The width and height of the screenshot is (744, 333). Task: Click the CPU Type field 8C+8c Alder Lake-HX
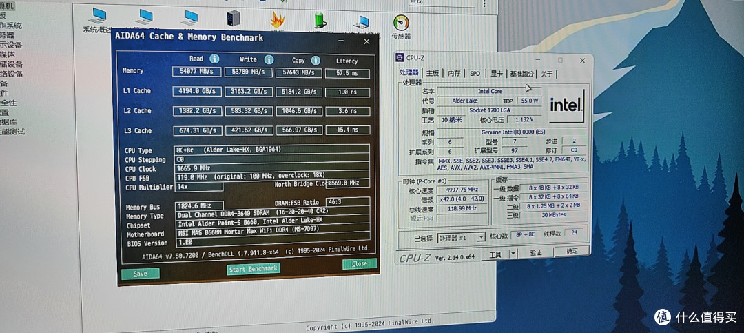click(x=272, y=149)
